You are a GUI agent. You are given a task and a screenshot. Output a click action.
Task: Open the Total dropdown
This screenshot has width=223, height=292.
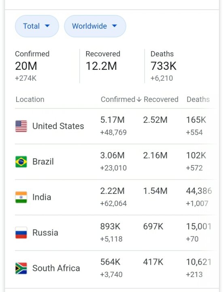pos(37,26)
